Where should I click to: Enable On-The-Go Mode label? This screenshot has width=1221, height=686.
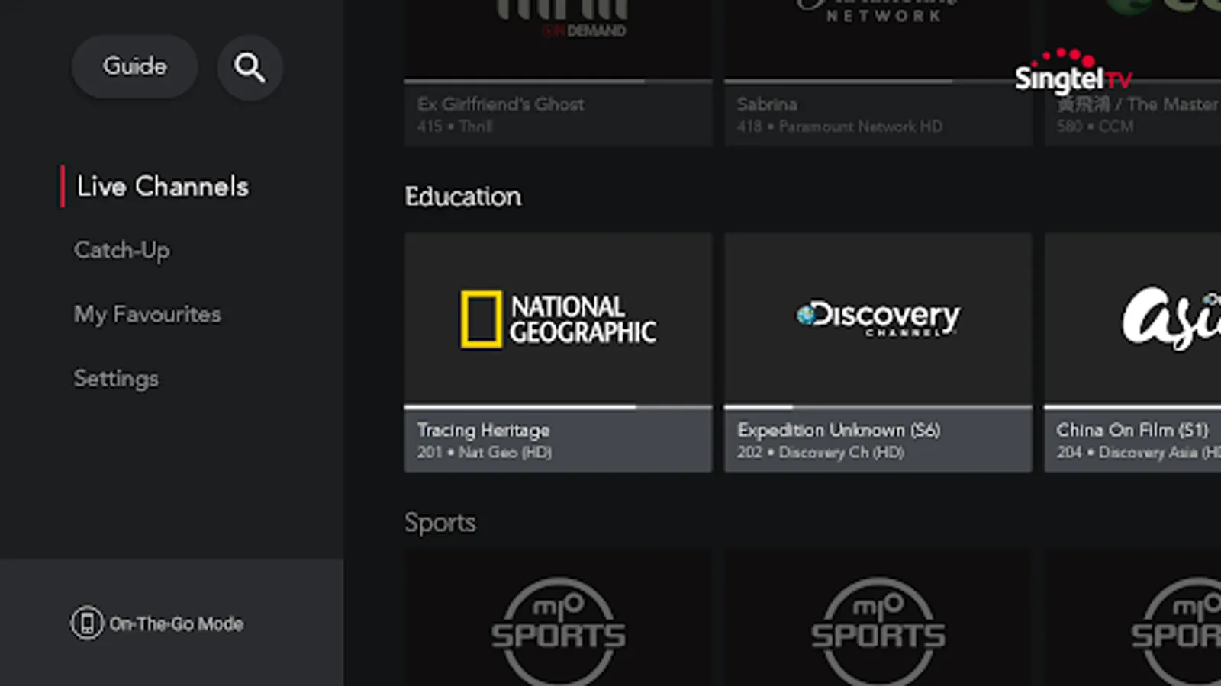pyautogui.click(x=176, y=623)
